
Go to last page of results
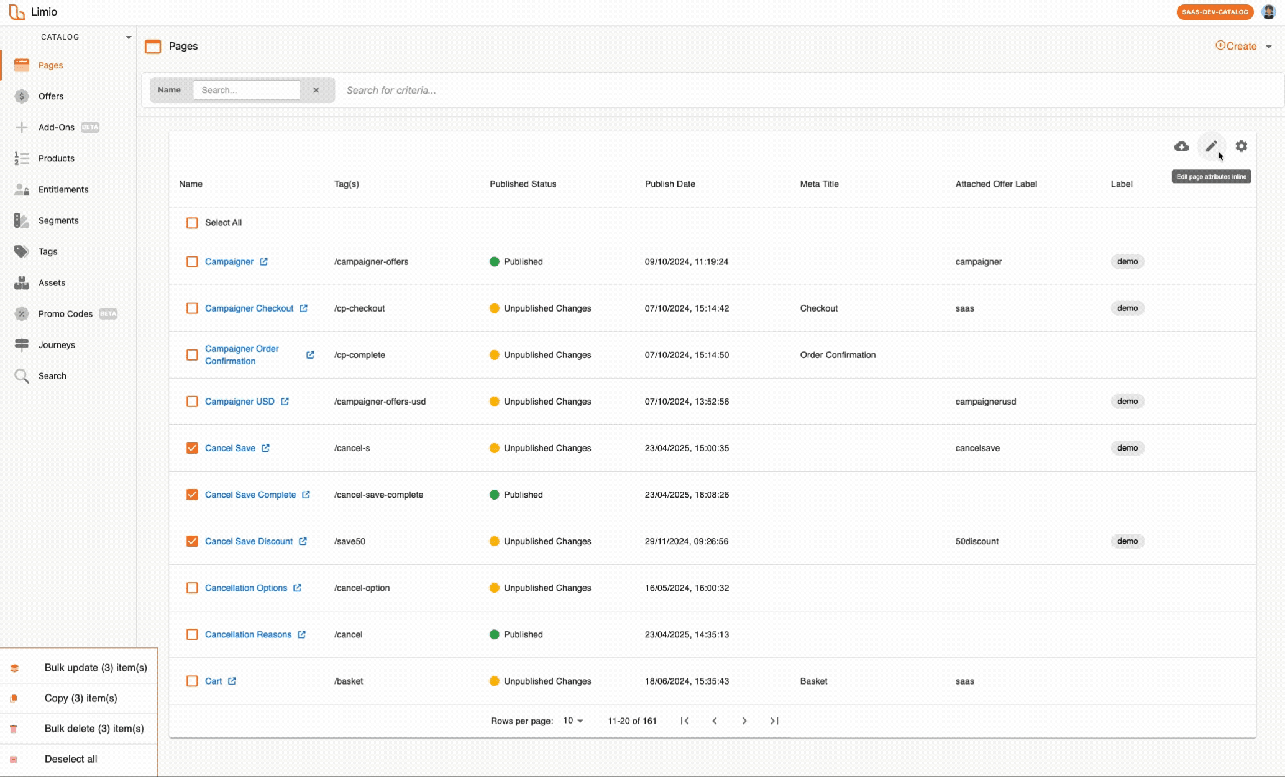(774, 721)
